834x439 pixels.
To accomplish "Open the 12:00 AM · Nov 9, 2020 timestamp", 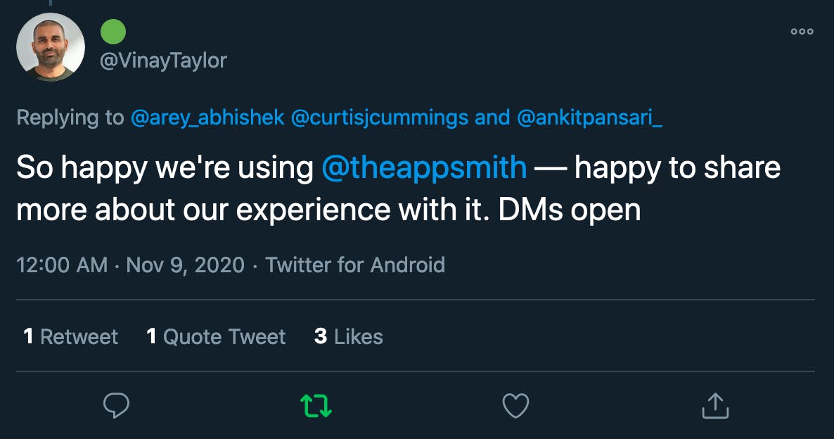I will pyautogui.click(x=130, y=265).
